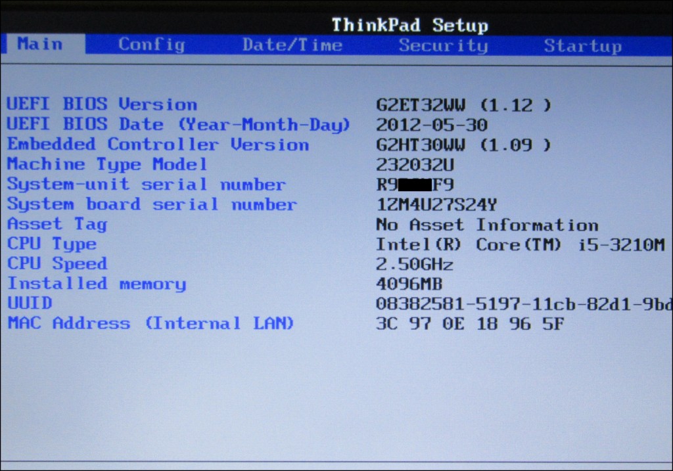The height and width of the screenshot is (471, 673).
Task: Click the UUID value starting 08382581
Action: click(524, 304)
